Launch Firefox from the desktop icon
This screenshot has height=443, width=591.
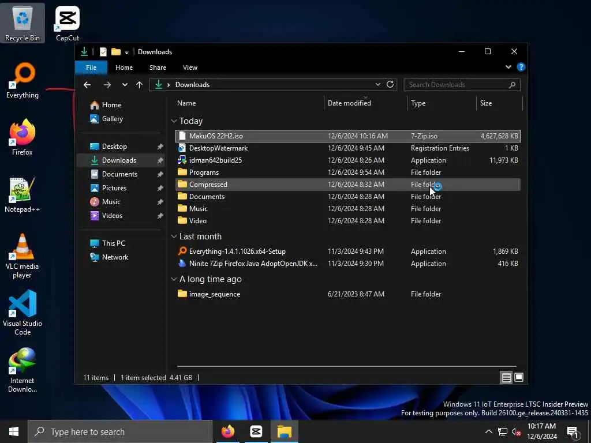tap(23, 137)
